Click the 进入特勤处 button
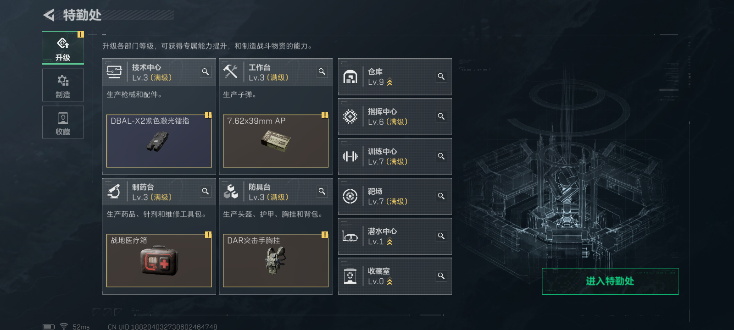The width and height of the screenshot is (734, 330). click(610, 281)
